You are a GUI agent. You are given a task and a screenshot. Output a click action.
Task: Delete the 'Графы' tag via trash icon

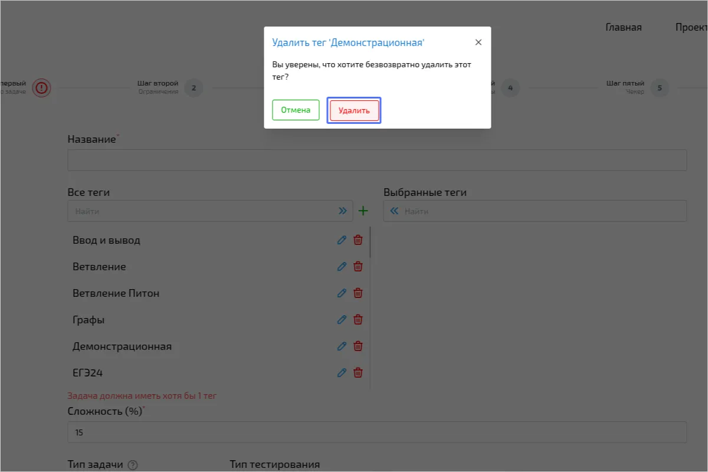[x=358, y=319]
